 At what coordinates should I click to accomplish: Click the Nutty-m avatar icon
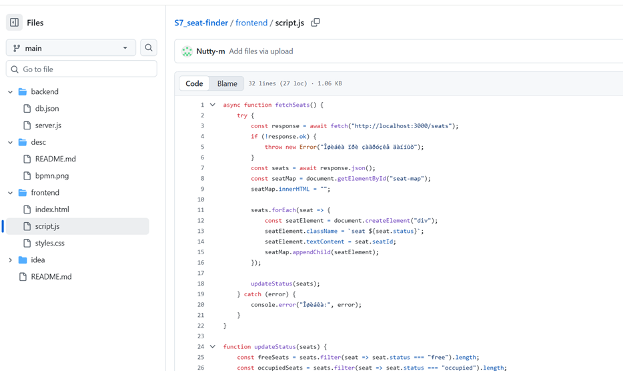tap(187, 51)
